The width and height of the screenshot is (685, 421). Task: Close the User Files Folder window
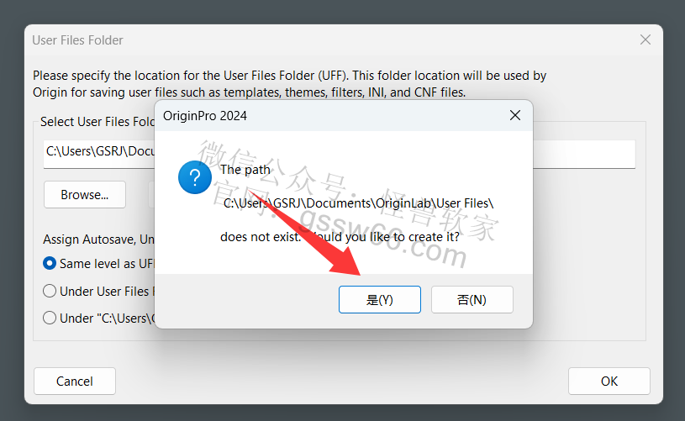click(645, 39)
